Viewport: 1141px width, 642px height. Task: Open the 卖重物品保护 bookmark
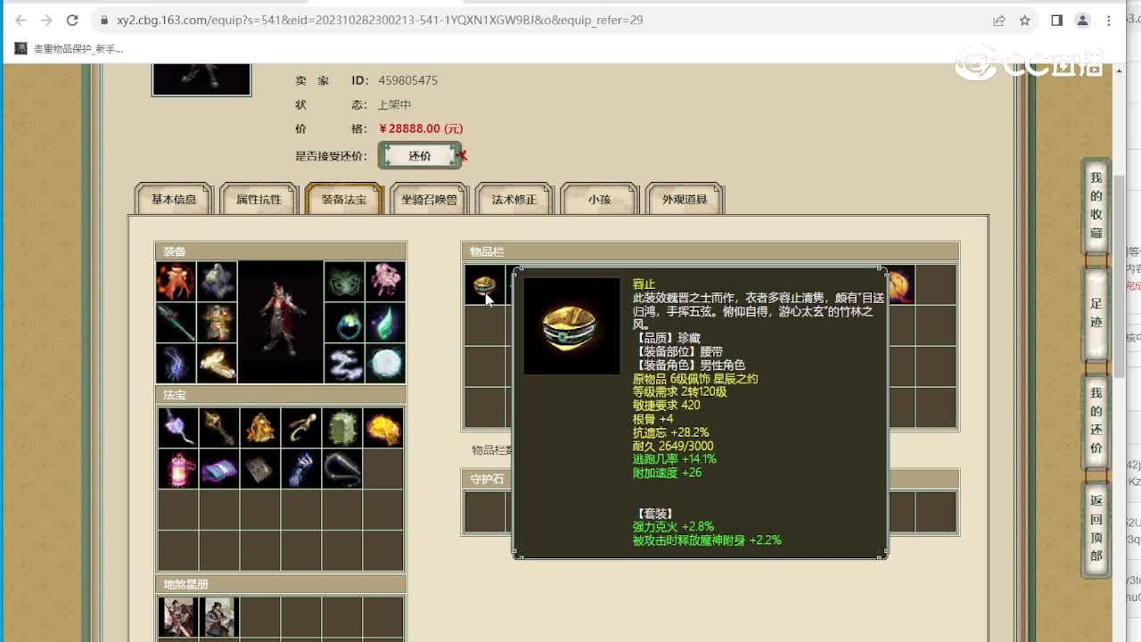click(x=70, y=49)
